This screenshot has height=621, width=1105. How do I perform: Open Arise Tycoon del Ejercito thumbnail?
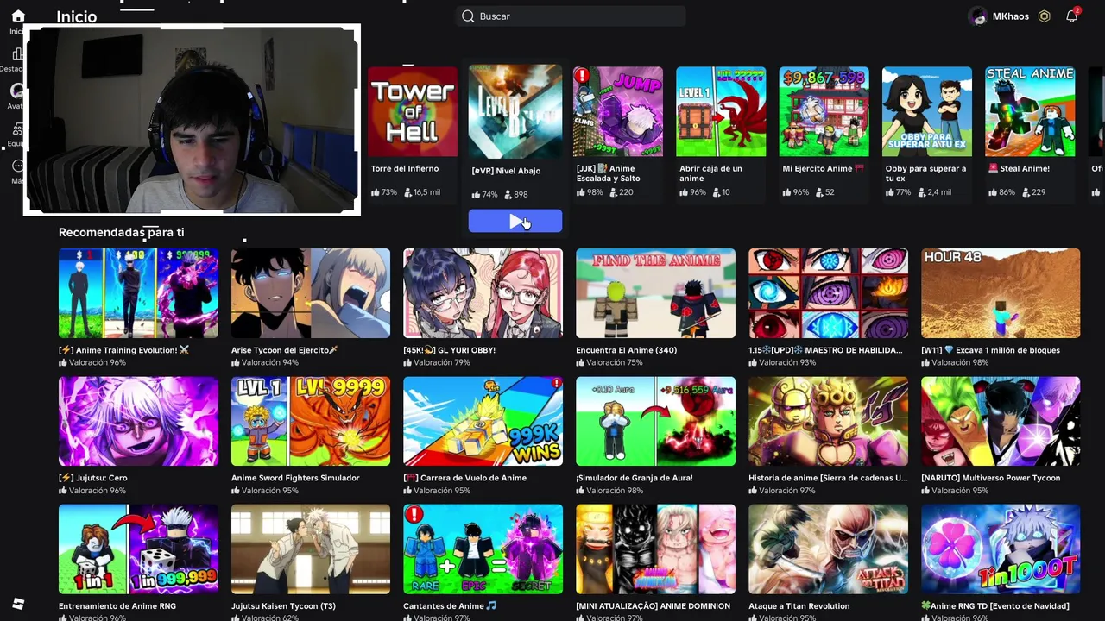[x=311, y=293]
